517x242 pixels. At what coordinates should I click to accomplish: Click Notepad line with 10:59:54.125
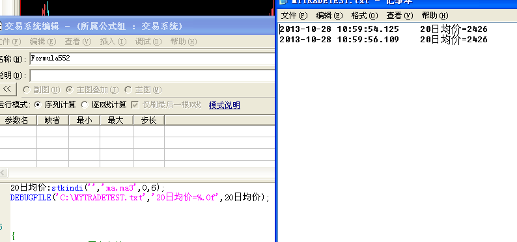[384, 29]
